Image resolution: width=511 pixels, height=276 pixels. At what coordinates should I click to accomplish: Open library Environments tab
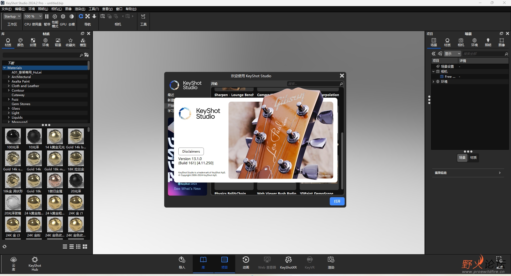pyautogui.click(x=46, y=42)
